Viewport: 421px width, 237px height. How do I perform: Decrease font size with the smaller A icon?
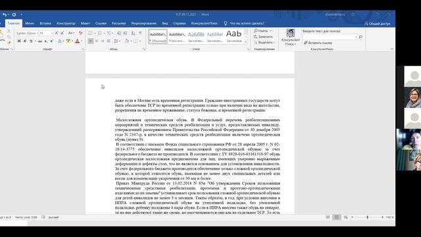62,33
